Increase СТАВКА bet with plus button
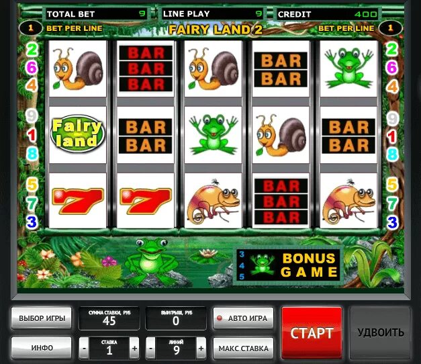Screen dimensions: 421x364 click(x=134, y=349)
